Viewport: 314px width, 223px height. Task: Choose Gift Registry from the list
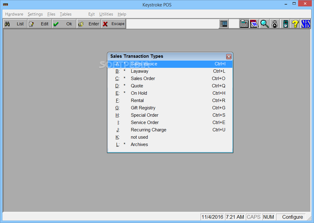[170, 108]
